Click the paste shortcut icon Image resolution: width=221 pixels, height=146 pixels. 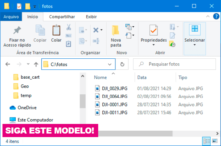coord(69,44)
